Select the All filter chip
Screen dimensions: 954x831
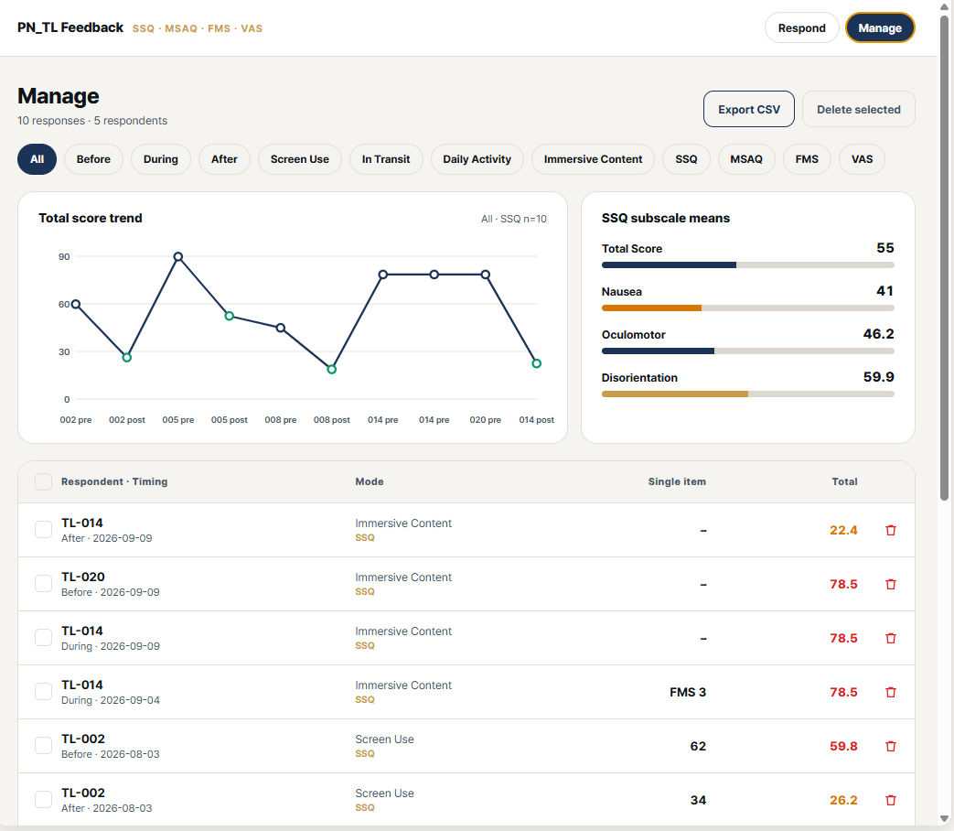[x=38, y=159]
